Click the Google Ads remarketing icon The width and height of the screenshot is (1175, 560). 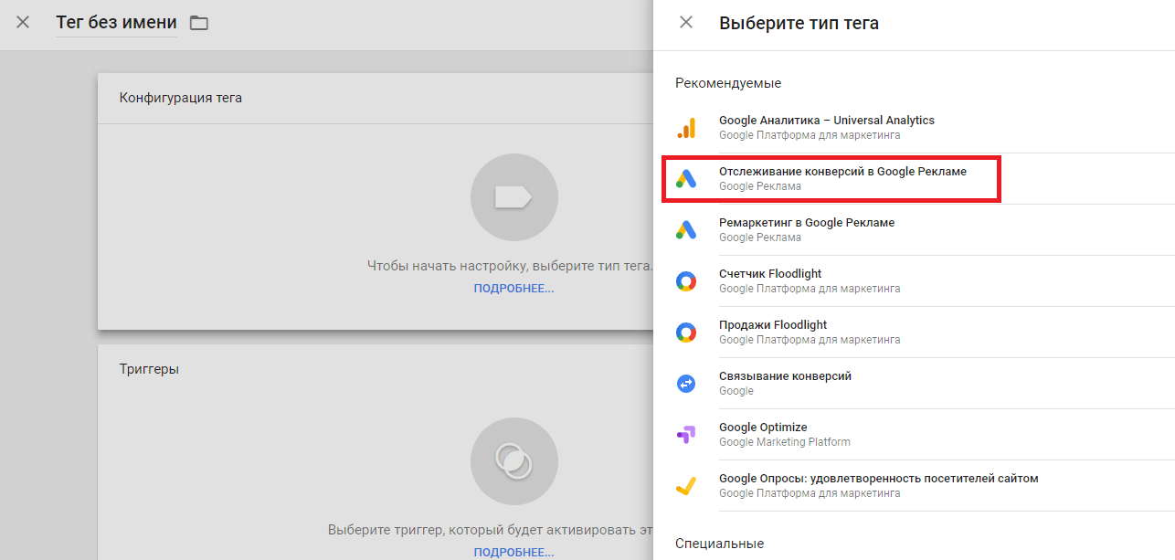tap(686, 230)
